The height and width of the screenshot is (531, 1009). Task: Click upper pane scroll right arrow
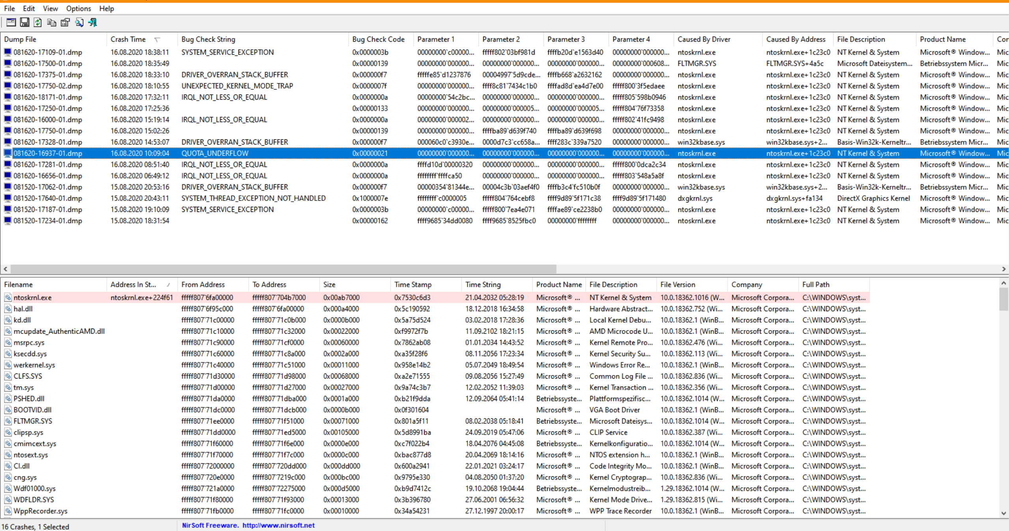pos(1003,269)
